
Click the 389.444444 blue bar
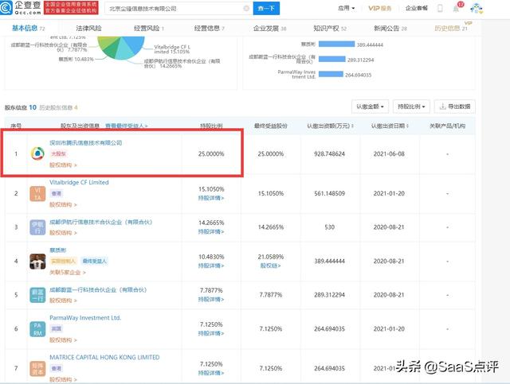[x=336, y=45]
